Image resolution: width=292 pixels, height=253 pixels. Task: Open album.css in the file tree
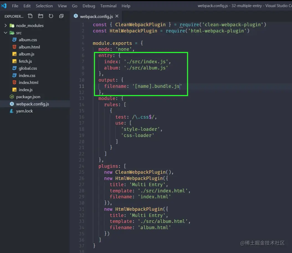click(x=28, y=40)
